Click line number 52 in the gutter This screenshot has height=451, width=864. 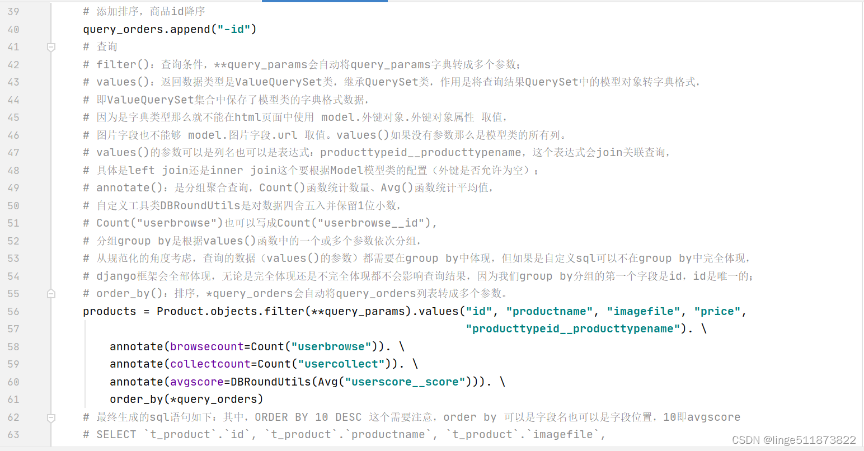[x=13, y=241]
